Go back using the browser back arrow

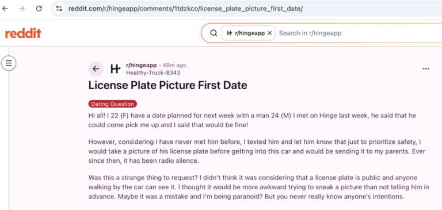[5, 9]
